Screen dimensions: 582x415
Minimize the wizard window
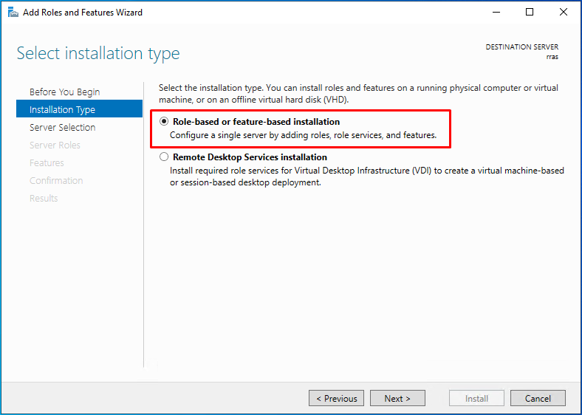tap(496, 13)
